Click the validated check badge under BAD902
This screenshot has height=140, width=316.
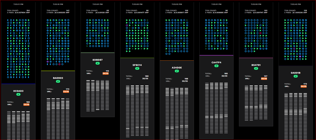[x=58, y=82]
